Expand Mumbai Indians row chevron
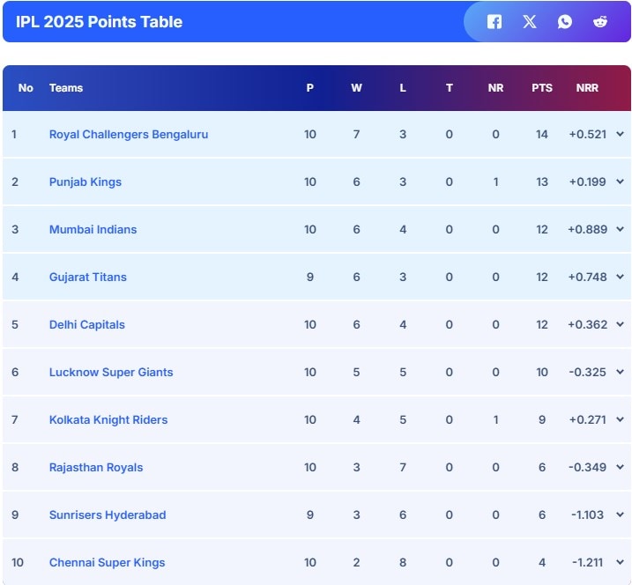This screenshot has width=632, height=585. [x=620, y=229]
